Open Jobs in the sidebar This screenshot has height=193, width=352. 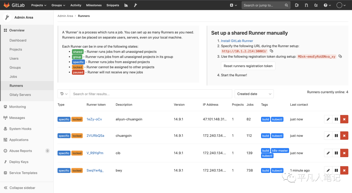click(x=13, y=77)
